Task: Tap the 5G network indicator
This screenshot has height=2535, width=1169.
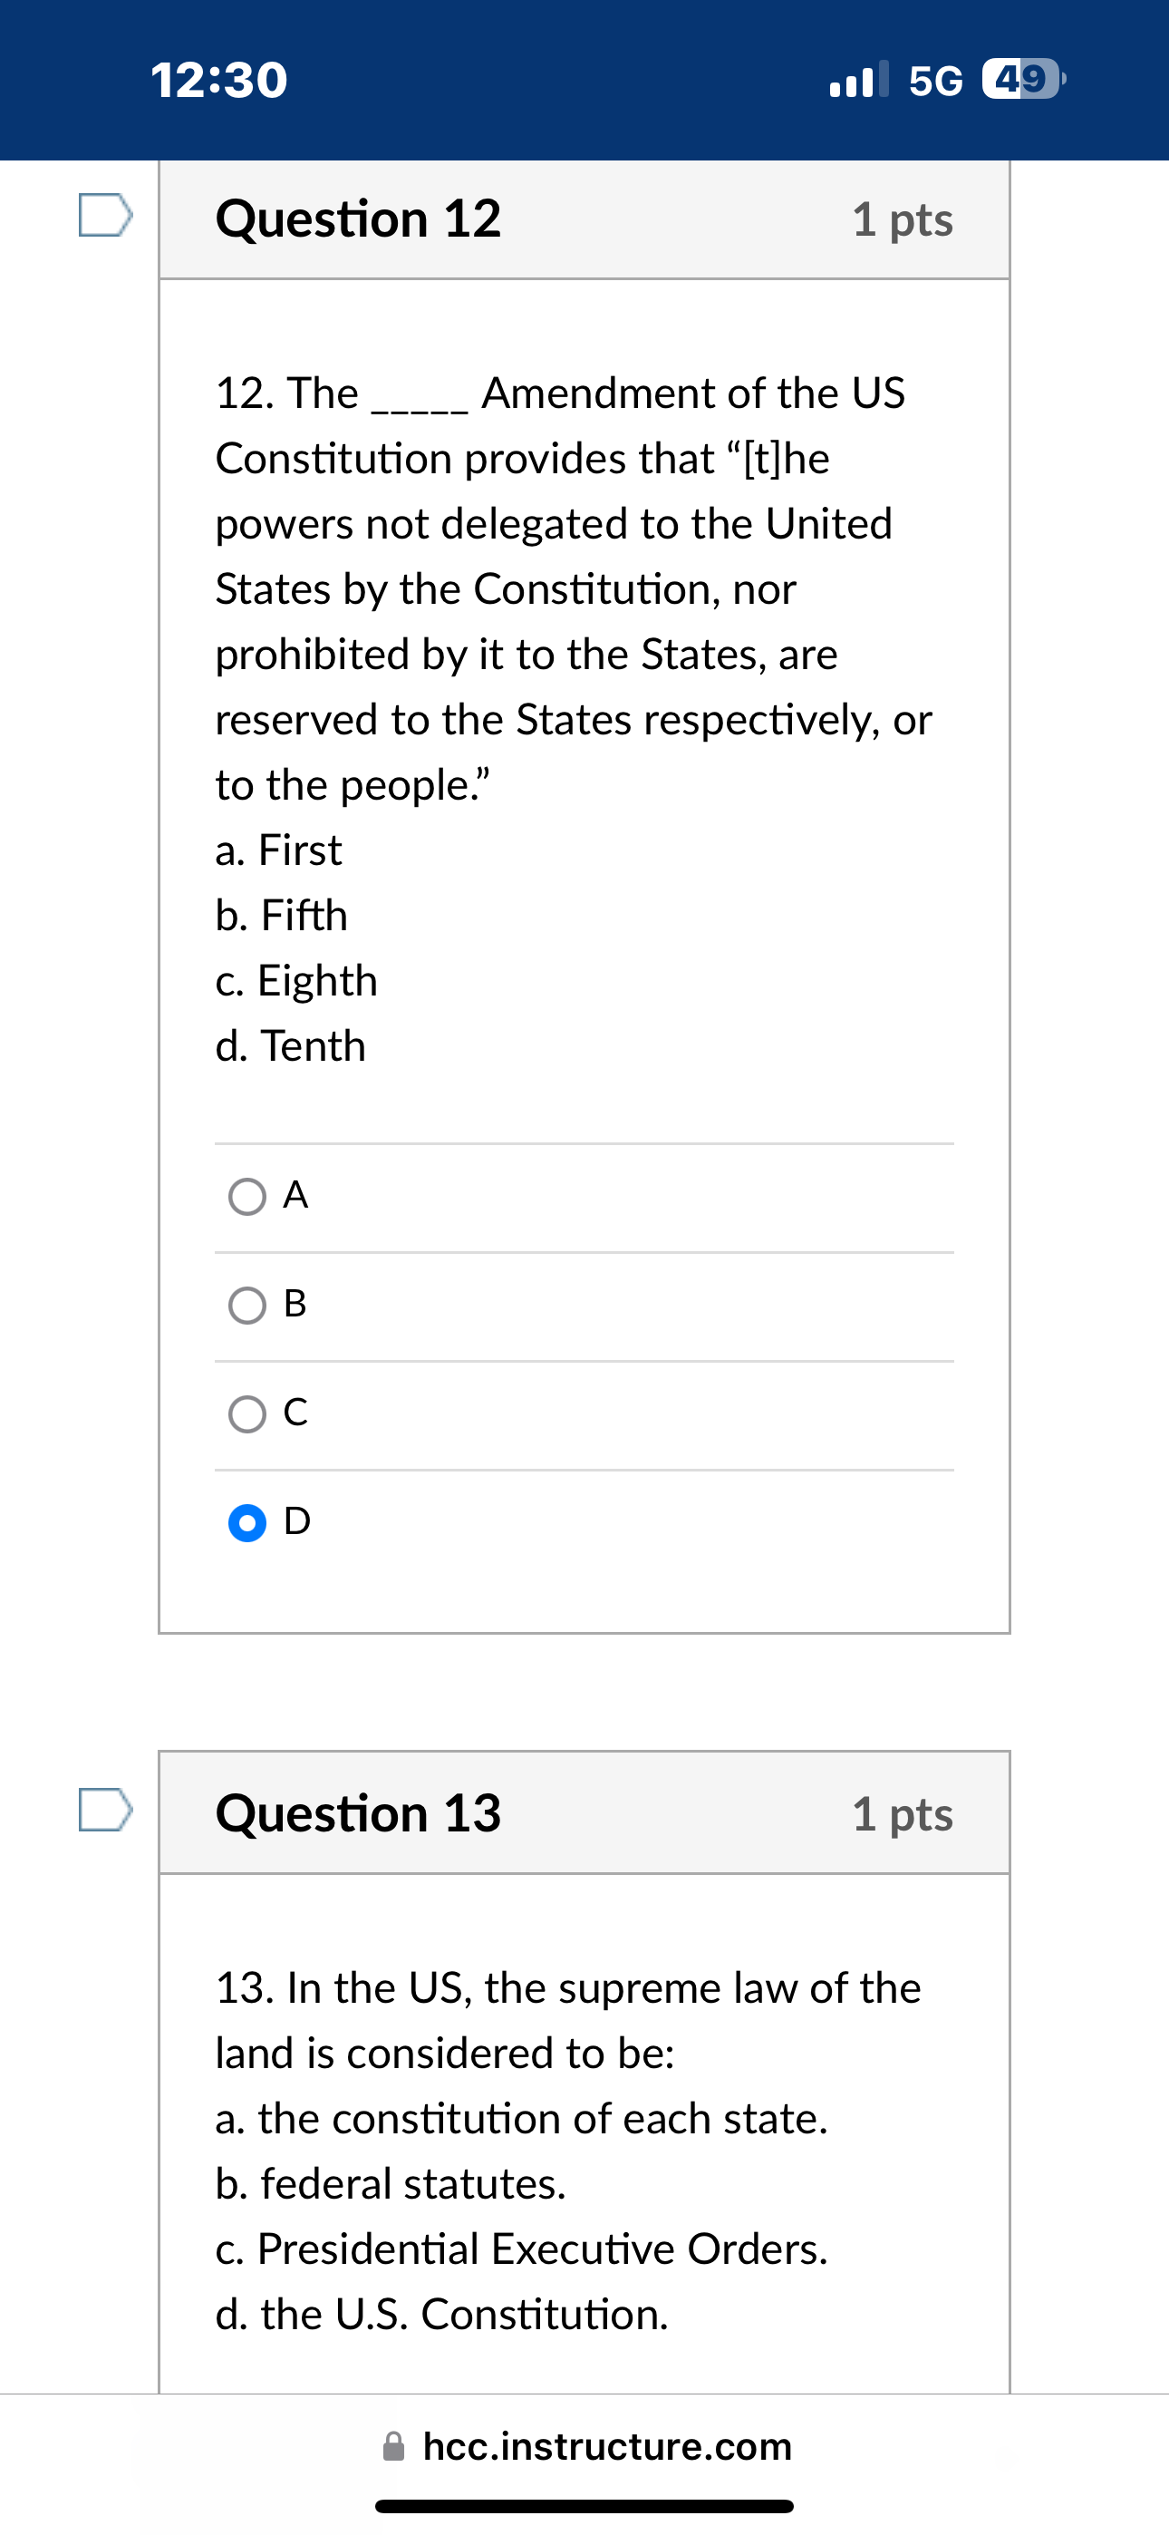Action: [x=936, y=81]
